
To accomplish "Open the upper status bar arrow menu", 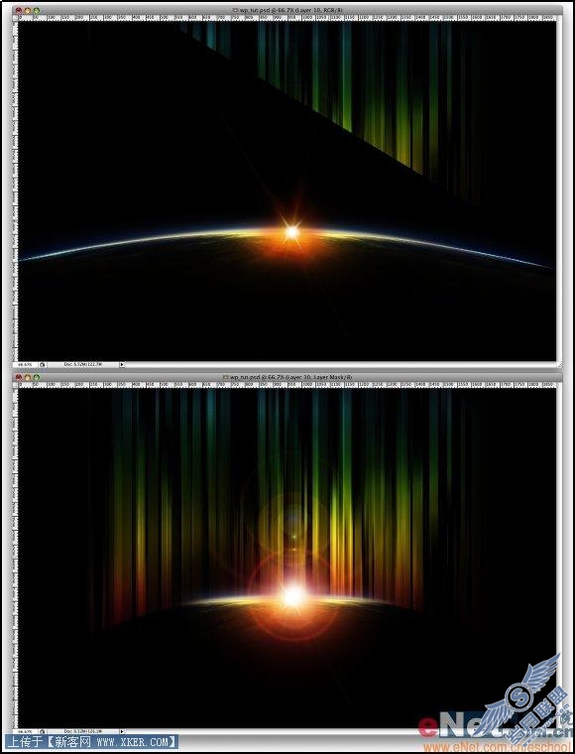I will click(x=122, y=364).
